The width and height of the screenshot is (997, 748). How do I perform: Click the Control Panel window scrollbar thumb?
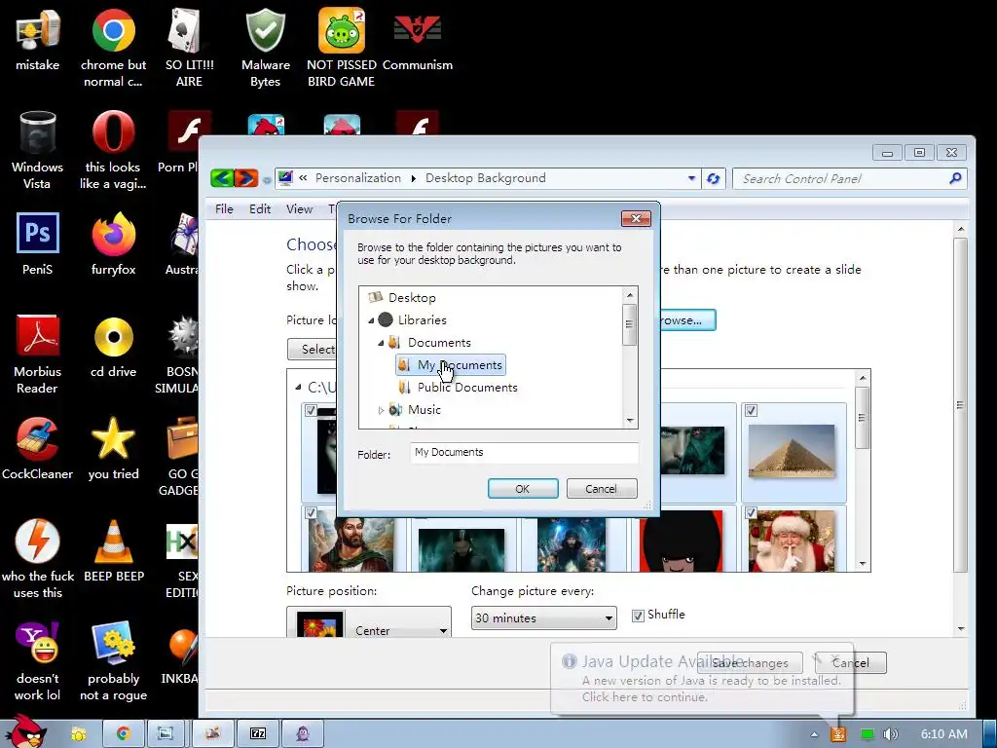pyautogui.click(x=960, y=404)
